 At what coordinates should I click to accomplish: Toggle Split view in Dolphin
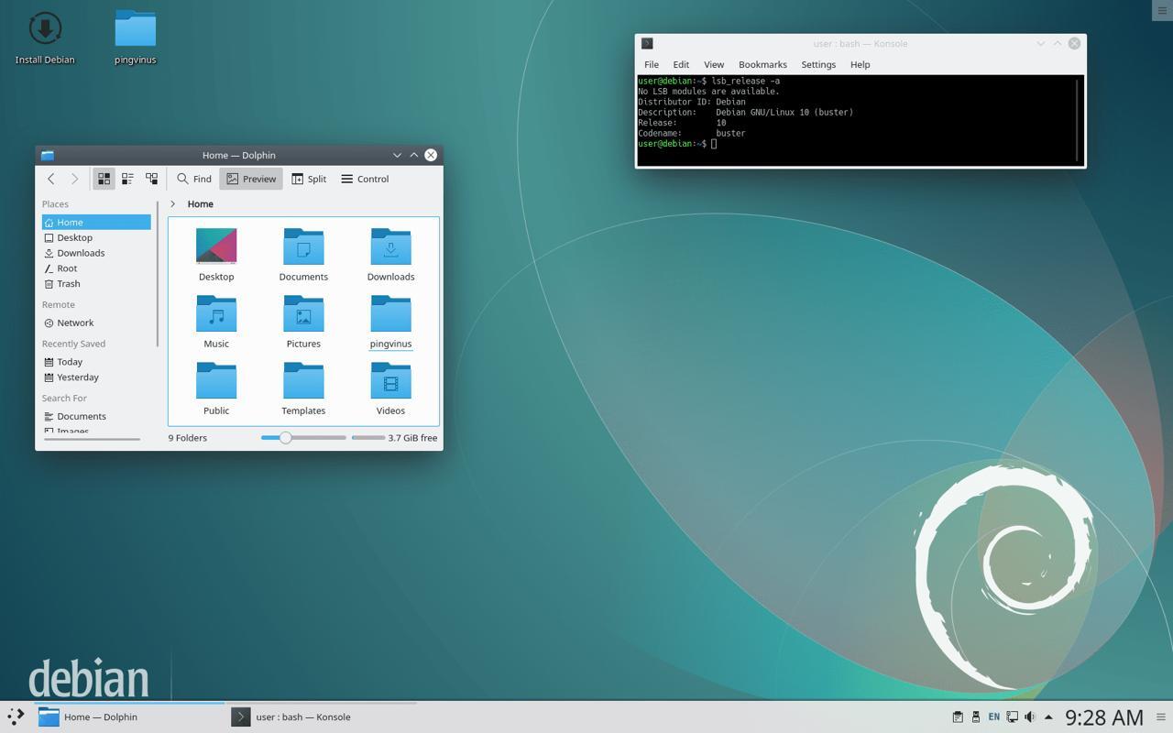tap(309, 179)
